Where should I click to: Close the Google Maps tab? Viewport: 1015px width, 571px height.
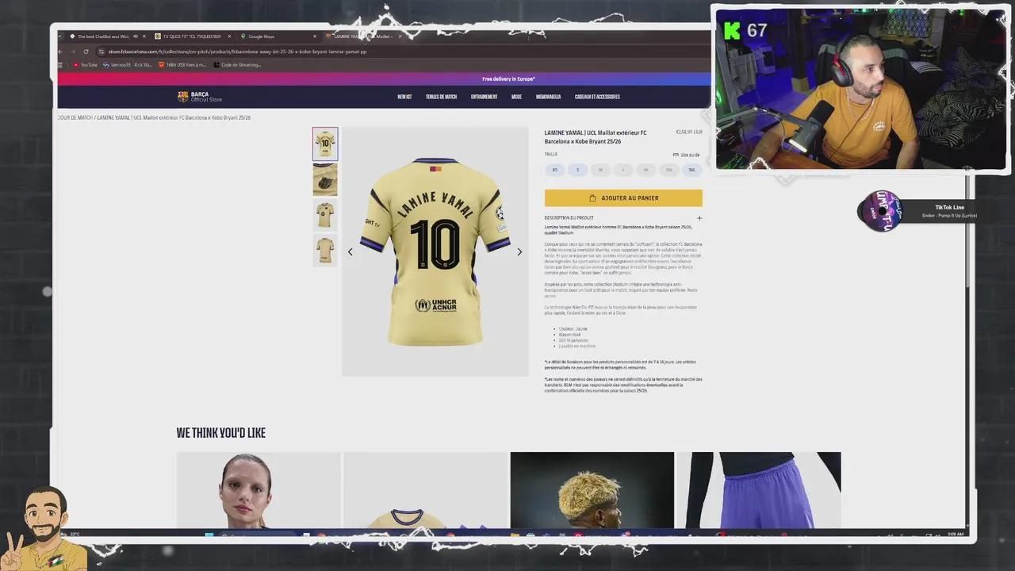point(315,36)
